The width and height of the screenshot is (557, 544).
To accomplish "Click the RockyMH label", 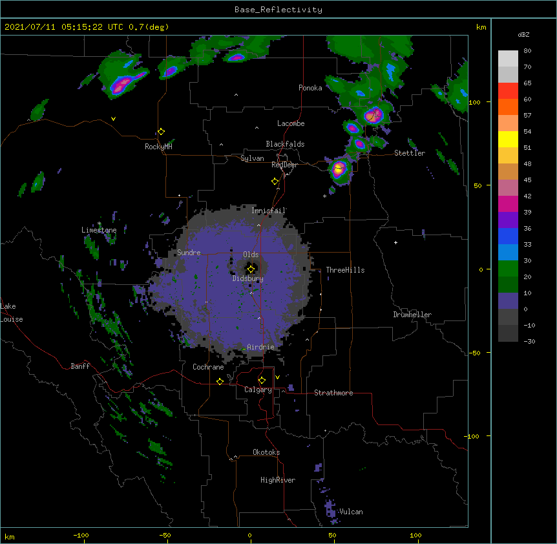I will (158, 147).
